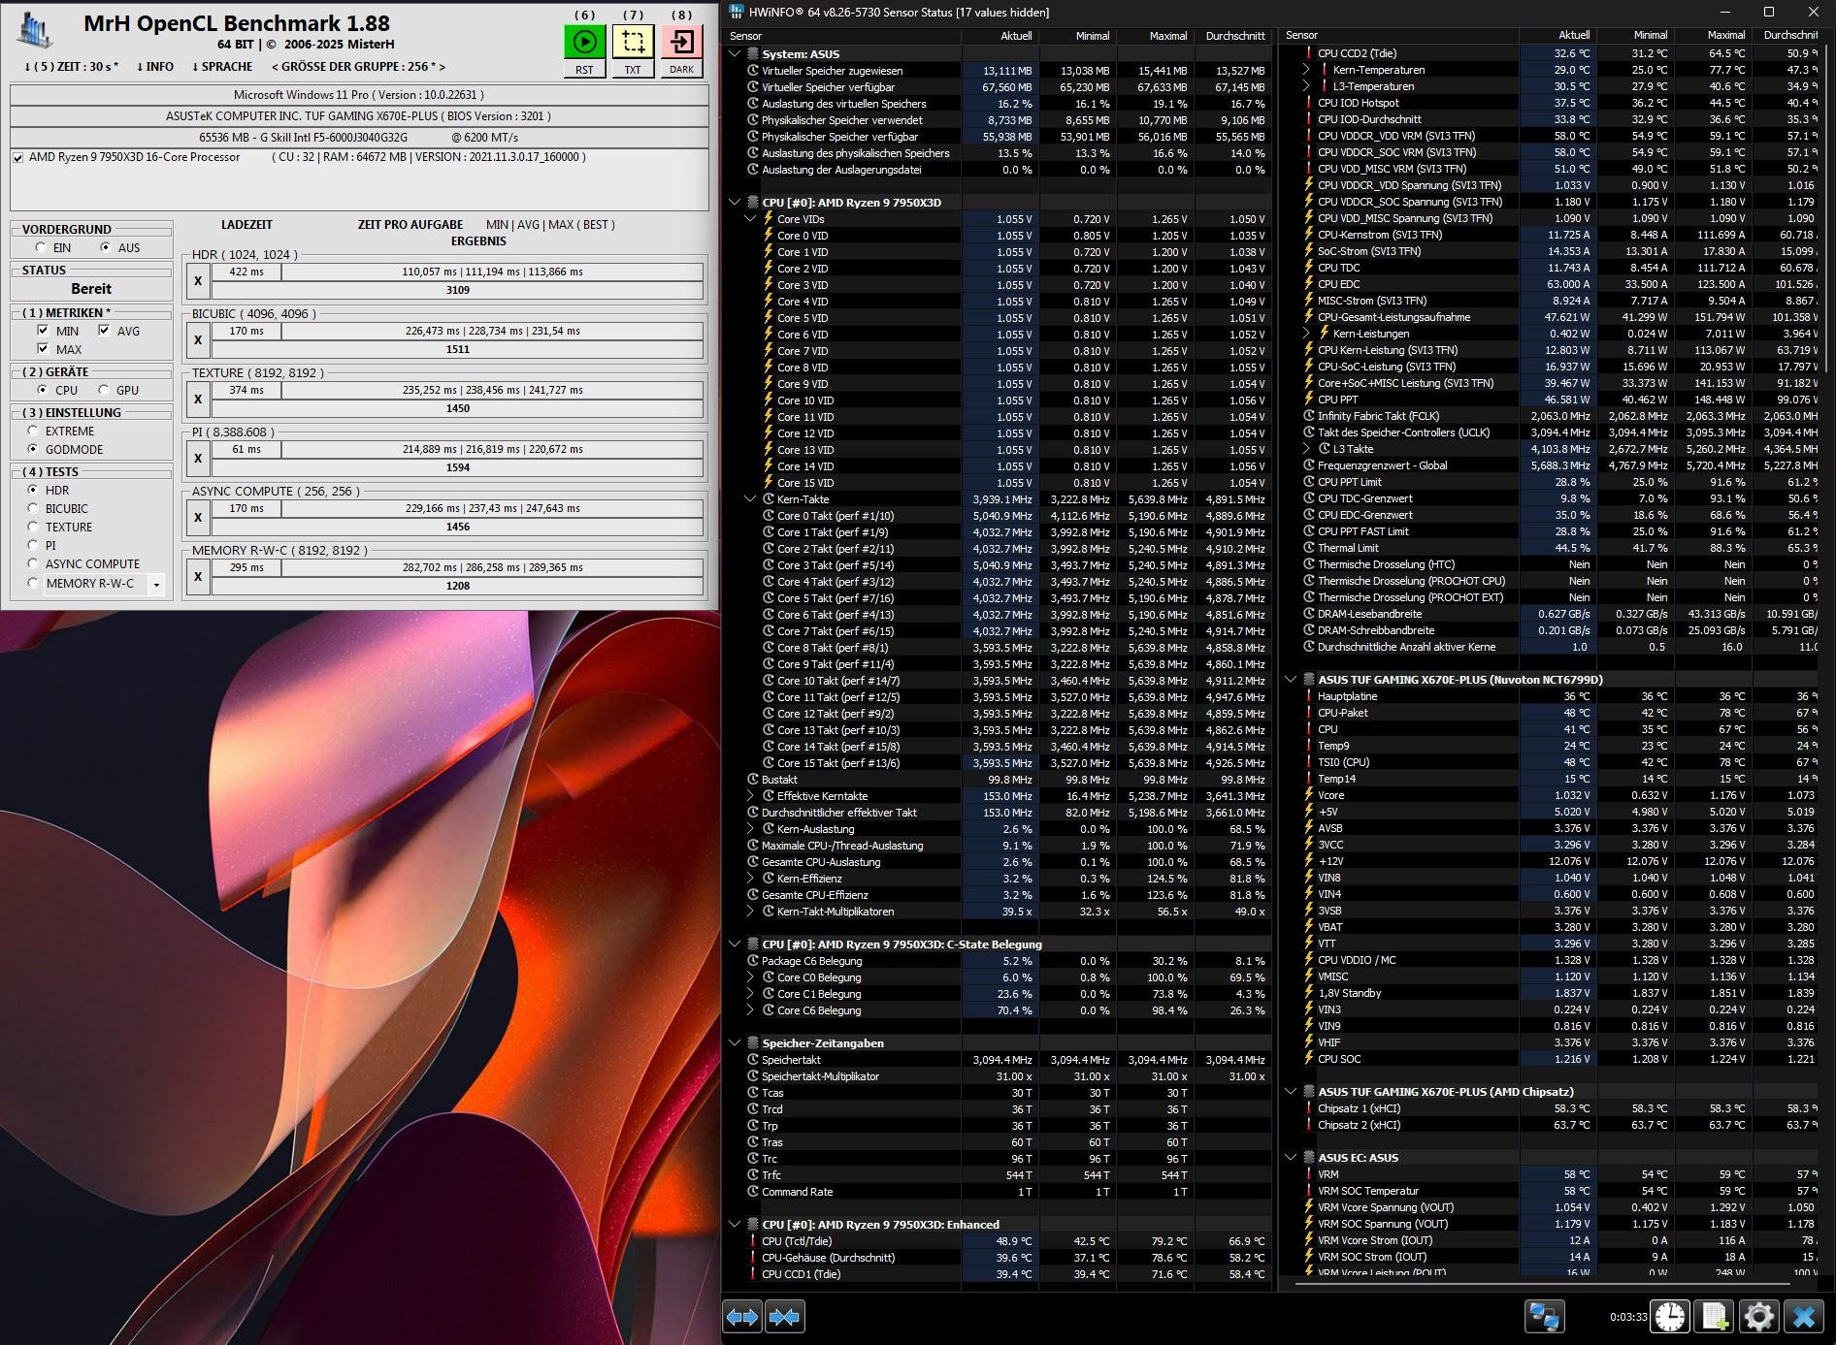Click the HWiNFO title bar app icon
The width and height of the screenshot is (1836, 1345).
coord(737,12)
